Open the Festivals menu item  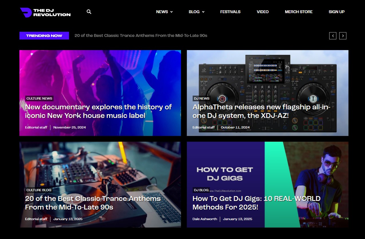pyautogui.click(x=230, y=12)
